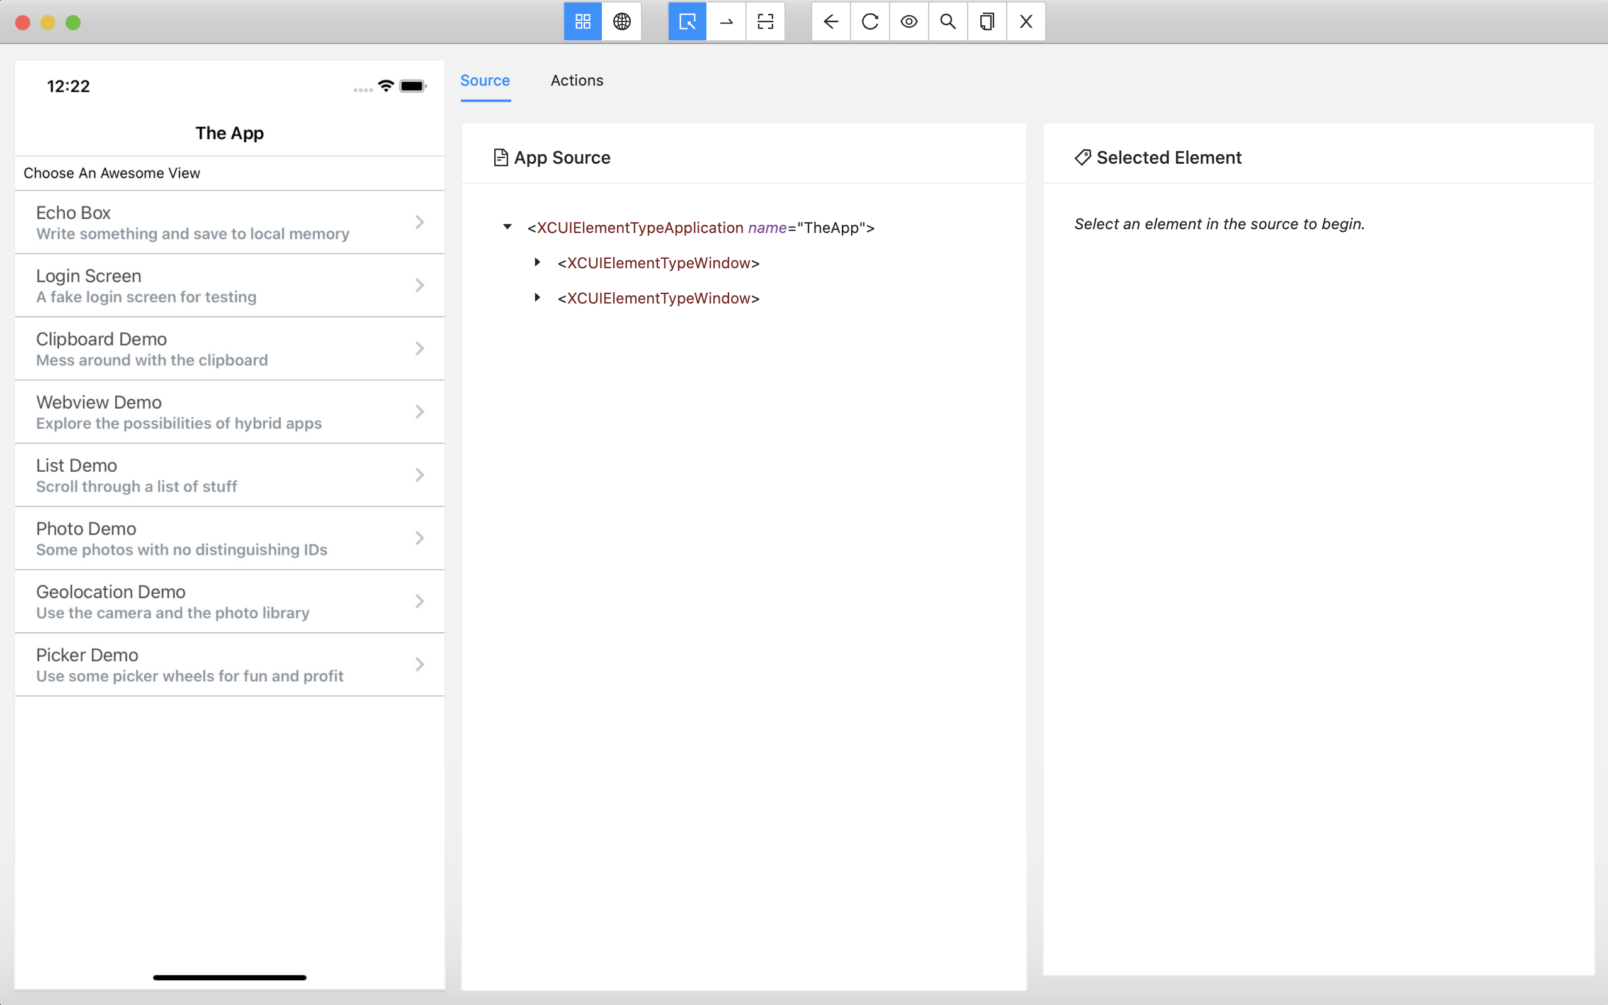Image resolution: width=1608 pixels, height=1005 pixels.
Task: Activate Swipe By Coordinates mode
Action: coord(727,22)
